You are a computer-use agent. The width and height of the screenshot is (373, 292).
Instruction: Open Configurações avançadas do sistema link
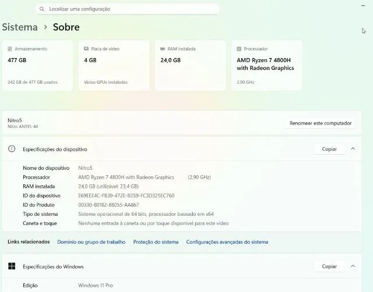coord(227,242)
